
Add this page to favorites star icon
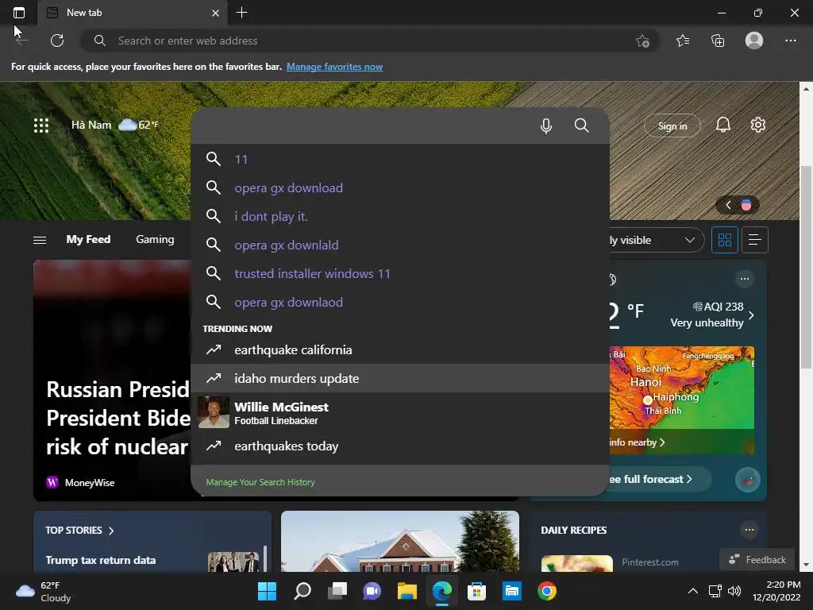point(642,41)
